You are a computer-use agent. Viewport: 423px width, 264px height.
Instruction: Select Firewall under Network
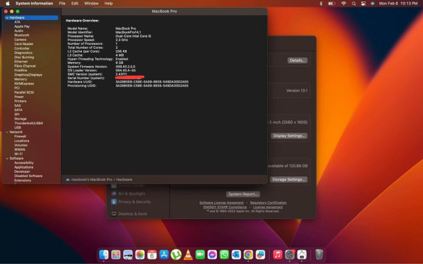tap(20, 137)
